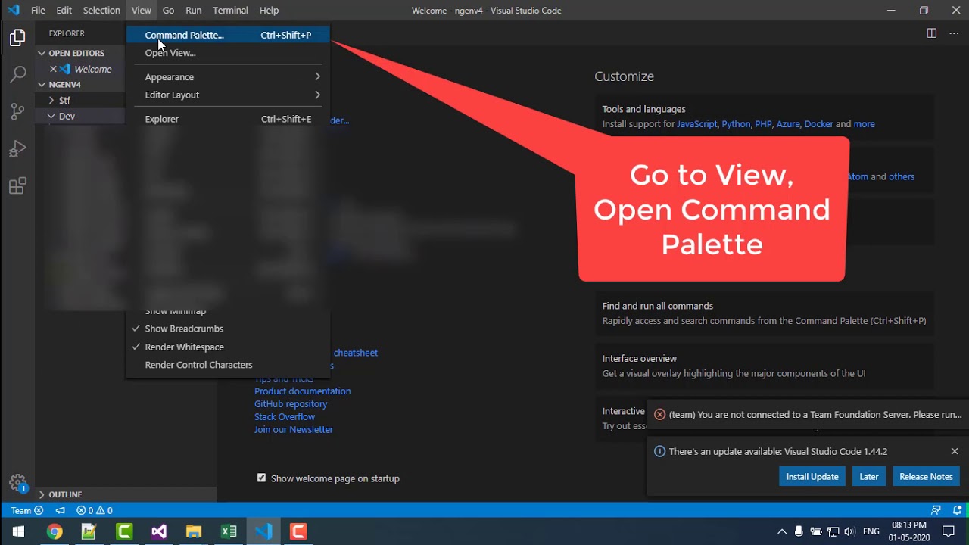Screen dimensions: 969x545
Task: Open the Terminal menu
Action: pos(230,10)
